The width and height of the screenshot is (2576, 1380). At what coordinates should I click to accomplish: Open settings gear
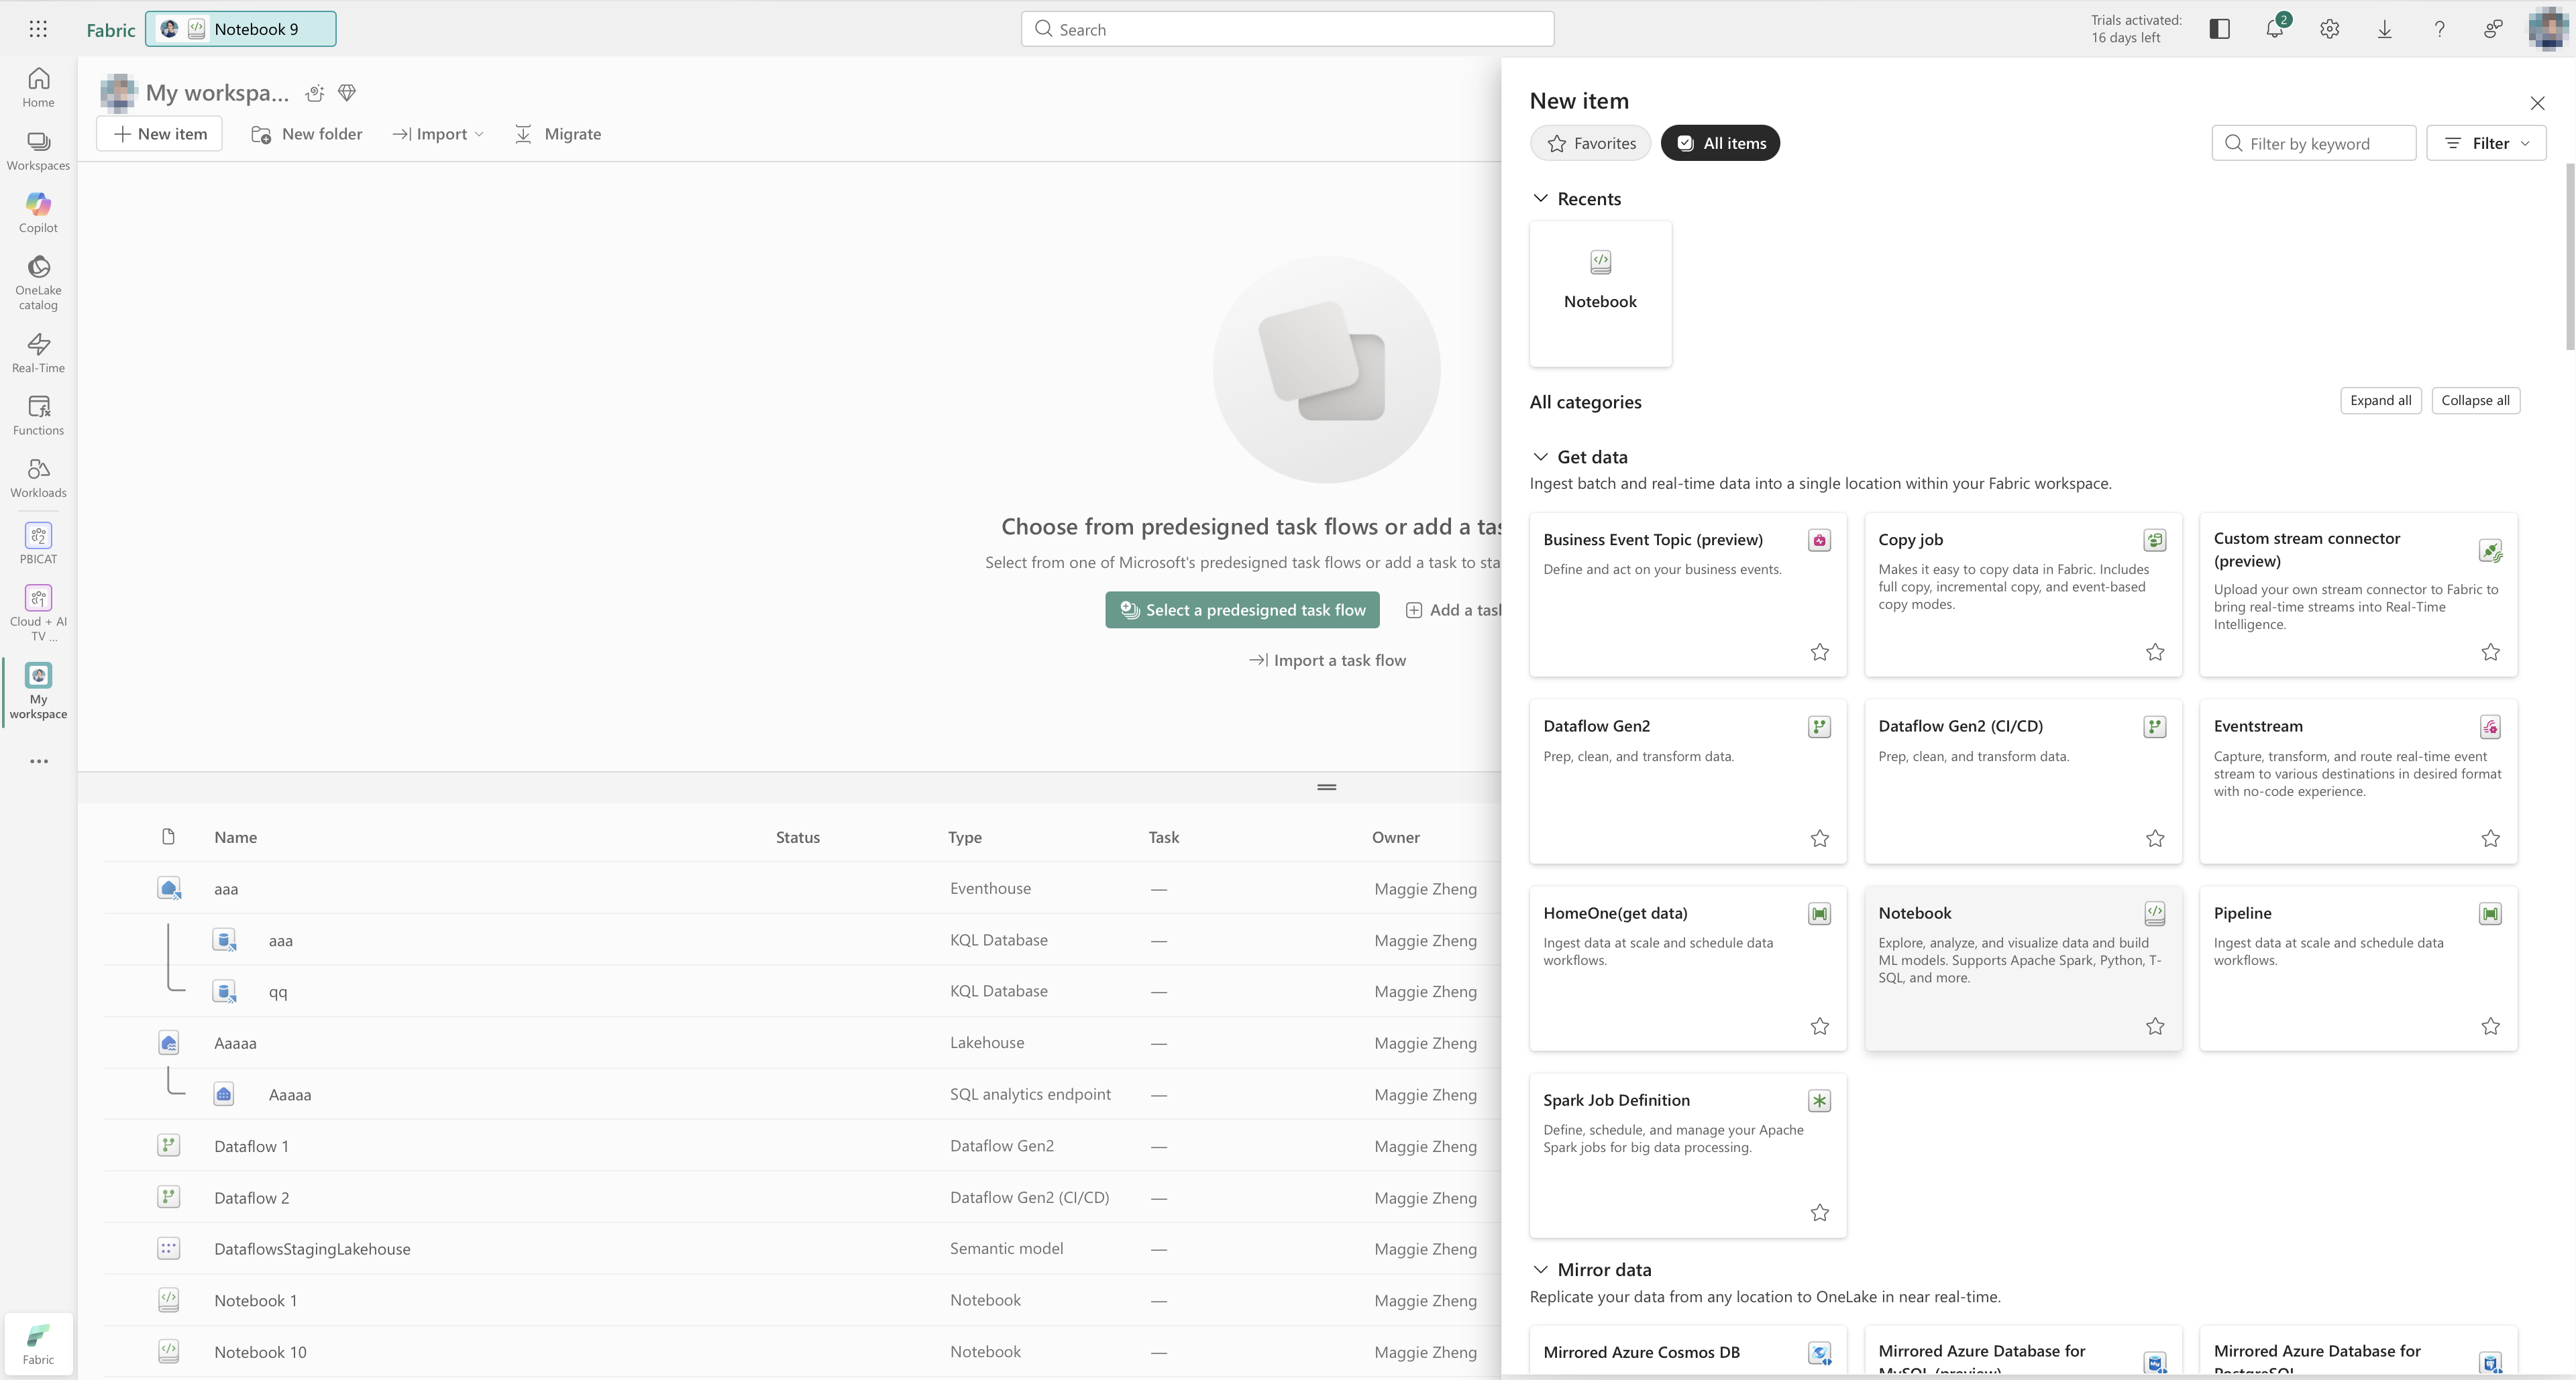tap(2330, 29)
